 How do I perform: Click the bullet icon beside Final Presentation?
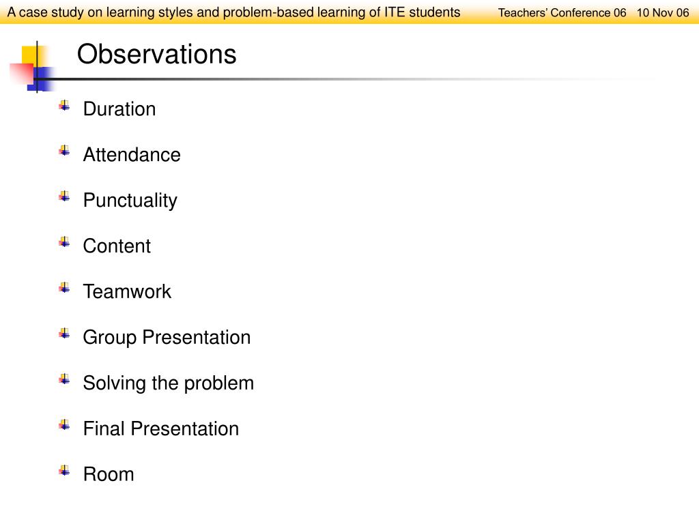coord(64,425)
